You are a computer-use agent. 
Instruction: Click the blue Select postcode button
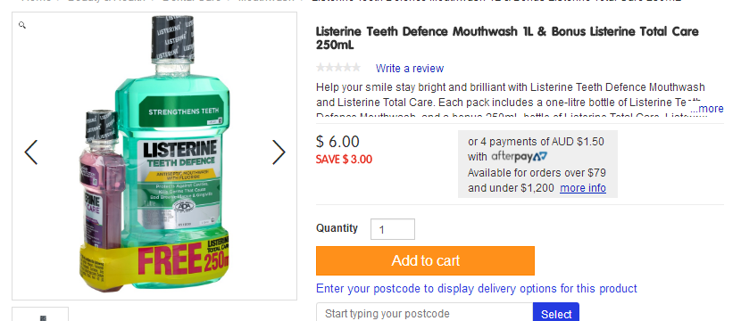point(555,312)
